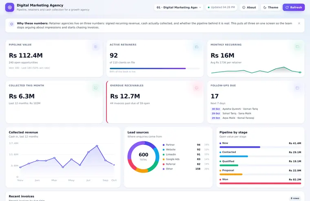Click the 17 follow-ups due number
This screenshot has height=201, width=310.
click(215, 96)
